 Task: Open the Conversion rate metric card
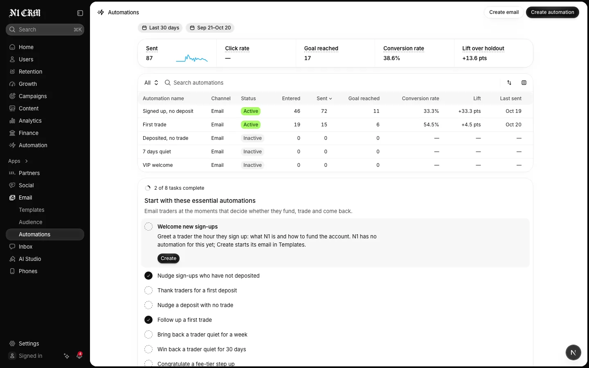414,53
